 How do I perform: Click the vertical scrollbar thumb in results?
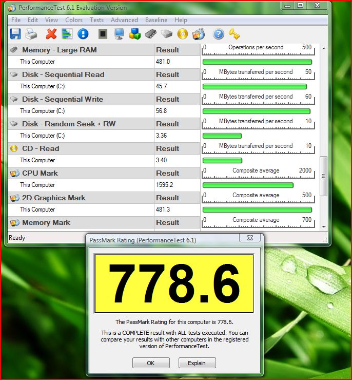tap(323, 176)
